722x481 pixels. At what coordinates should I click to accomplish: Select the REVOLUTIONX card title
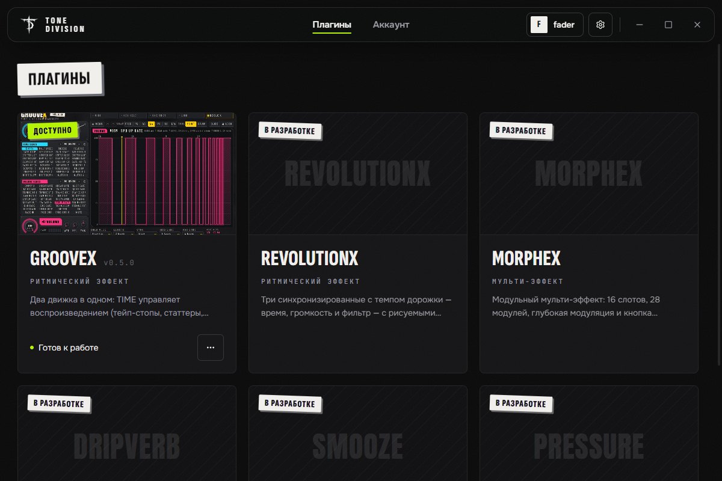[309, 259]
